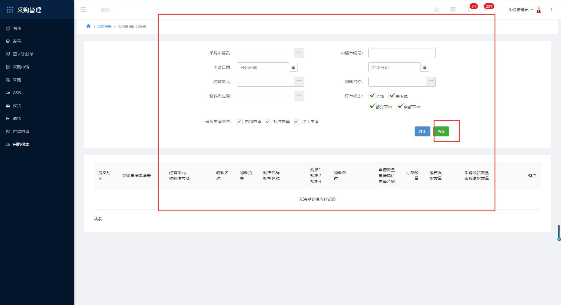Toggle 部分下单 order status checkbox
This screenshot has height=305, width=561.
tap(372, 107)
